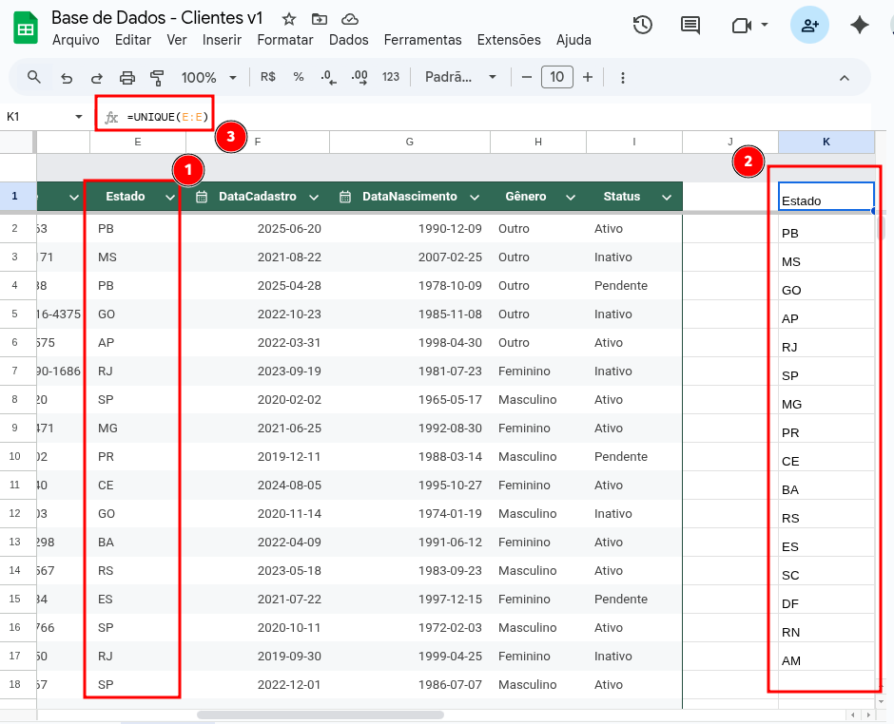Image resolution: width=894 pixels, height=724 pixels.
Task: Open the comments icon
Action: 690,25
